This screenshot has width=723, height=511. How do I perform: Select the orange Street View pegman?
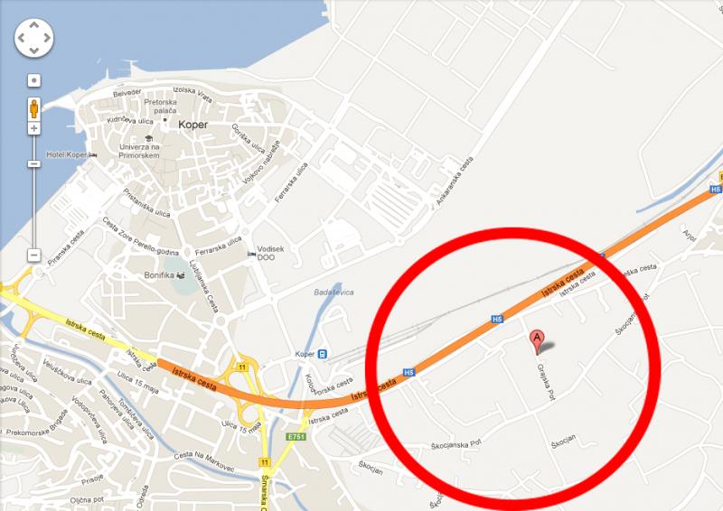pyautogui.click(x=34, y=109)
